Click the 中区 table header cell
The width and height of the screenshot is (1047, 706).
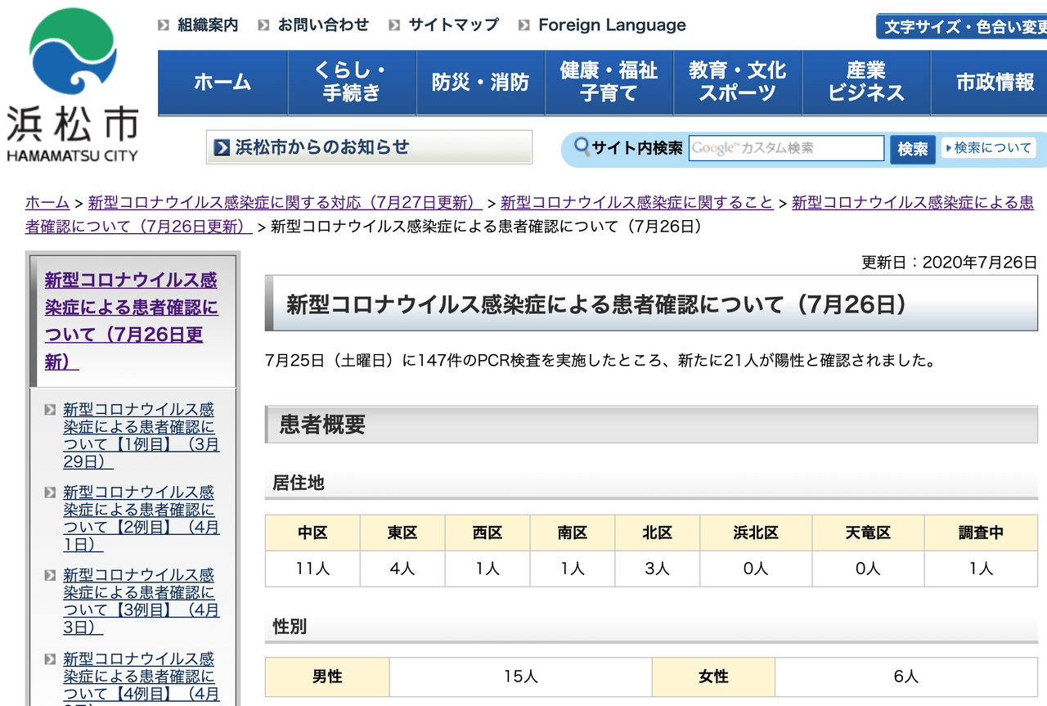(x=312, y=533)
